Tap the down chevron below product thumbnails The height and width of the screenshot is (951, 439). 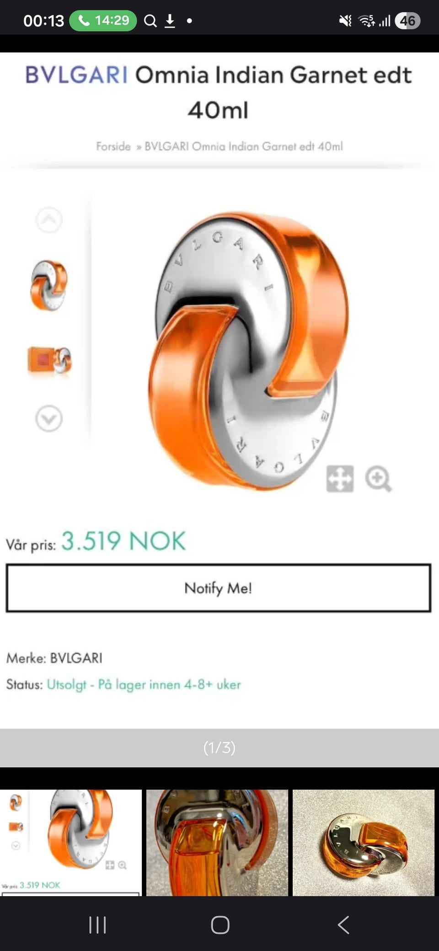[x=49, y=418]
